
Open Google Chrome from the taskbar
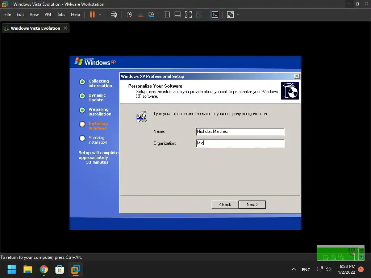point(44,269)
